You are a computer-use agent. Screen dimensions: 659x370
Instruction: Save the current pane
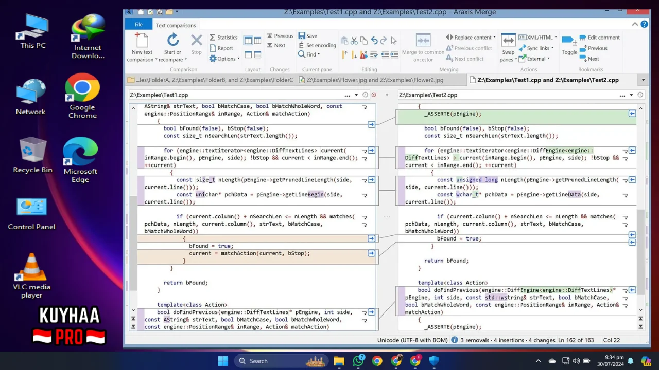307,36
